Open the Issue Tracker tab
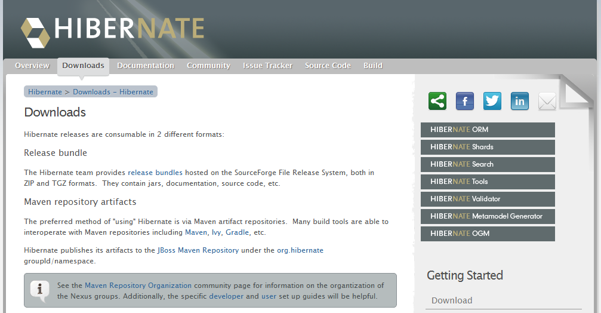The image size is (601, 313). click(267, 66)
